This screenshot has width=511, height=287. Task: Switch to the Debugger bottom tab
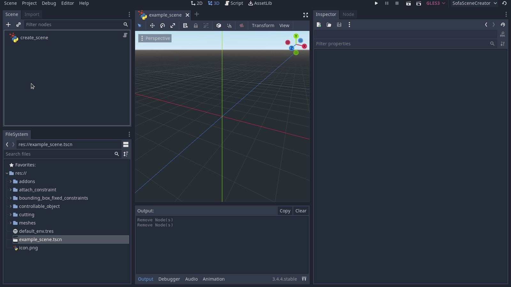pos(169,279)
